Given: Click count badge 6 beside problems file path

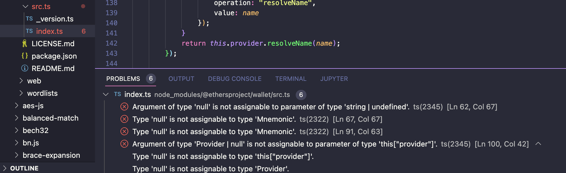Looking at the screenshot, I should coord(301,95).
